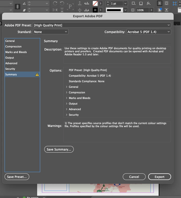Expand Output in the Options tree
This screenshot has height=198, width=181.
[67, 104]
